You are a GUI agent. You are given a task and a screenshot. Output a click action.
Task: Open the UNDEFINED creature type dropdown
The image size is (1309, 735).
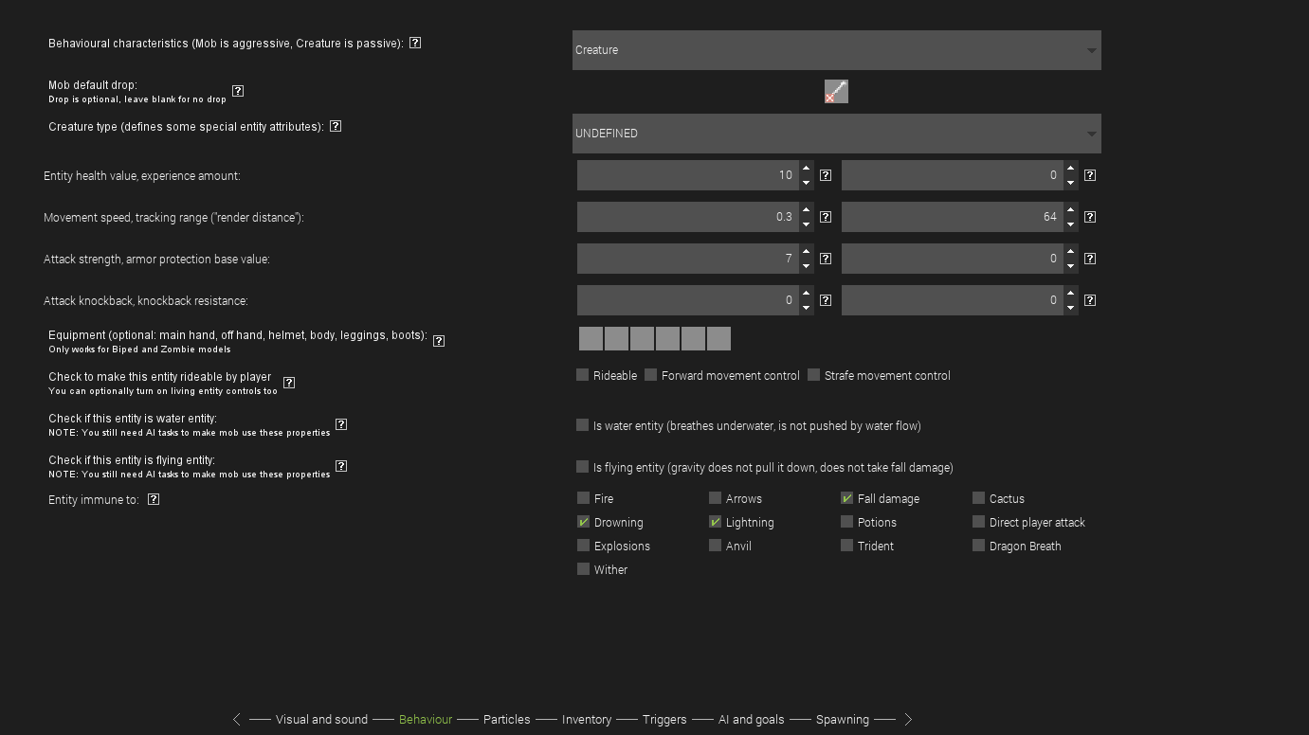pos(836,133)
